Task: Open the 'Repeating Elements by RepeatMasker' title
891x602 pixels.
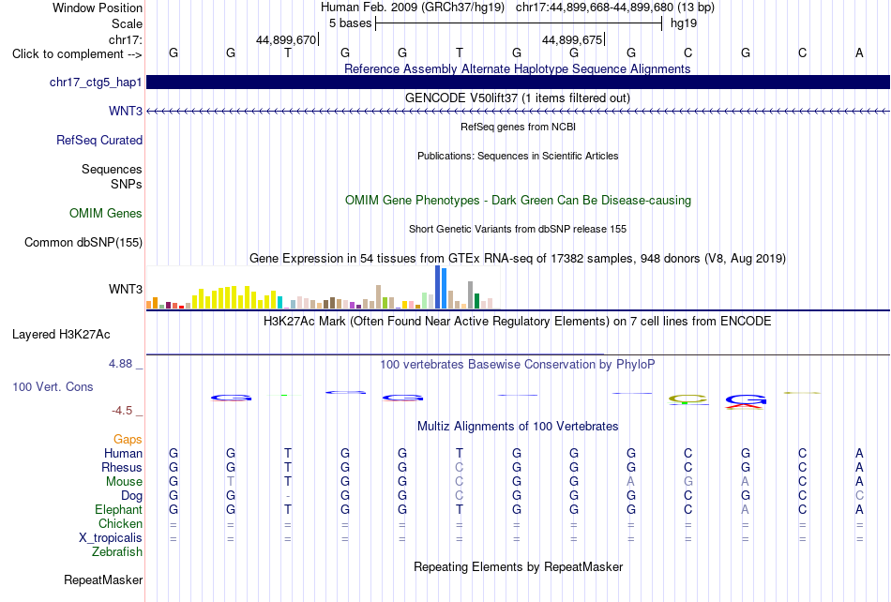Action: 519,566
